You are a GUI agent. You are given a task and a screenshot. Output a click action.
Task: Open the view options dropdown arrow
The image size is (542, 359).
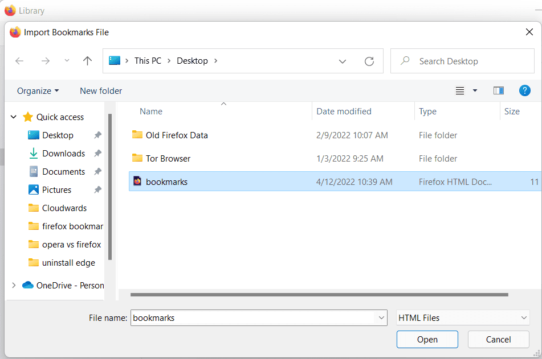475,90
